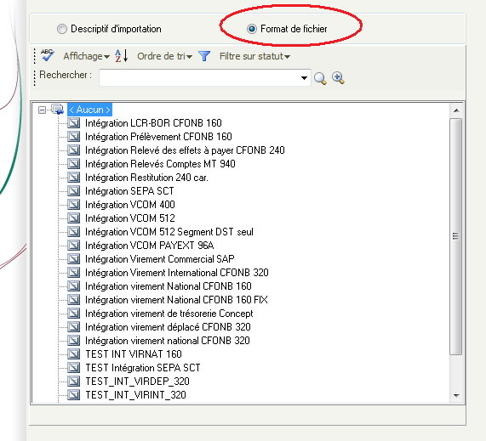This screenshot has height=441, width=486.
Task: Select the Format de fichier radio button
Action: point(252,29)
